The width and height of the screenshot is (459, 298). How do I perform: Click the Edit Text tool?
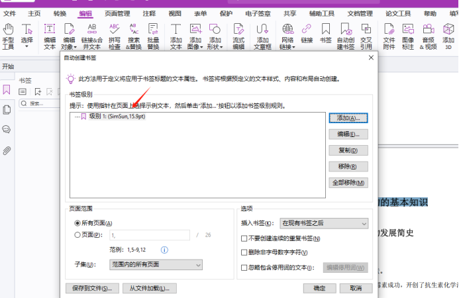[50, 36]
